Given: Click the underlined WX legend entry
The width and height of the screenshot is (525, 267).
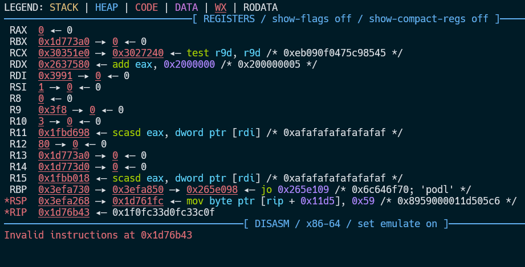Looking at the screenshot, I should [x=221, y=7].
